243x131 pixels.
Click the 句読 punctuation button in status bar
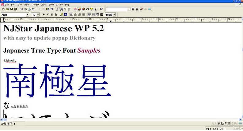[227, 124]
